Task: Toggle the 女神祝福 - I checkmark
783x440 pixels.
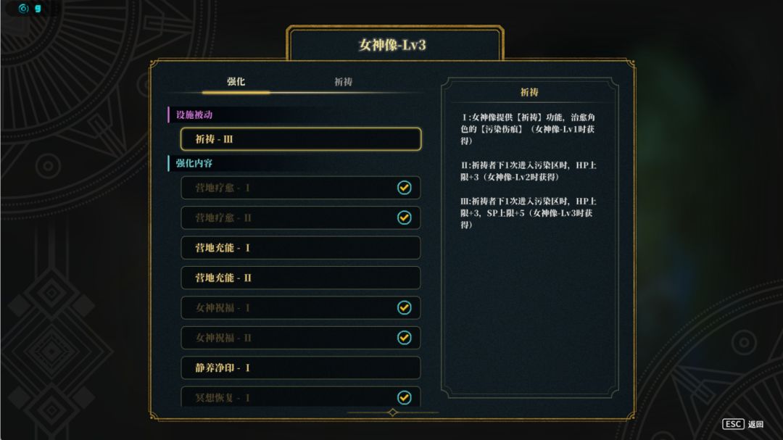Action: [x=404, y=307]
